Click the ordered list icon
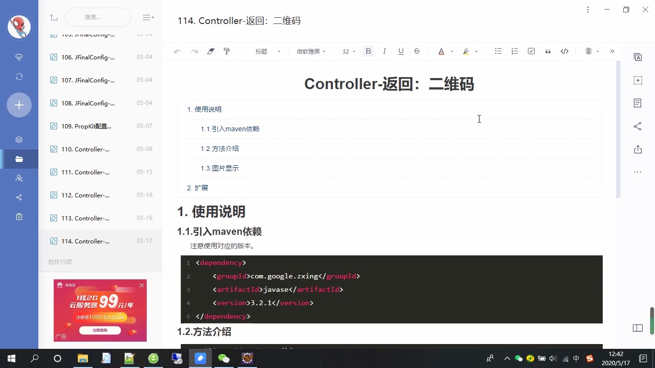The height and width of the screenshot is (368, 655). [515, 51]
